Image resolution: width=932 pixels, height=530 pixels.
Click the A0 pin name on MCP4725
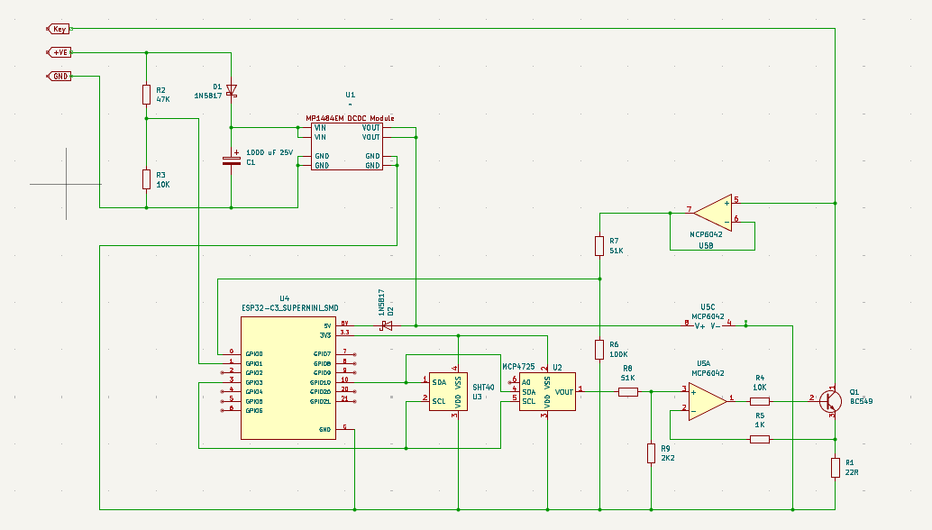coord(526,382)
